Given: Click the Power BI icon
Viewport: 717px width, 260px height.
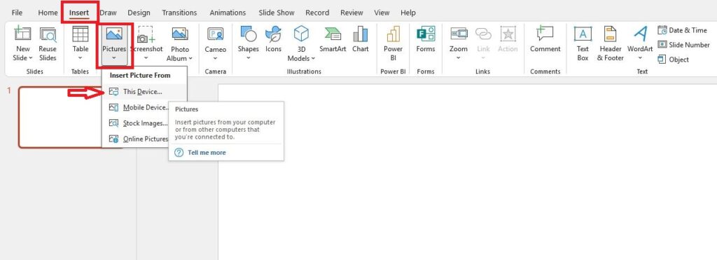Looking at the screenshot, I should coord(394,34).
